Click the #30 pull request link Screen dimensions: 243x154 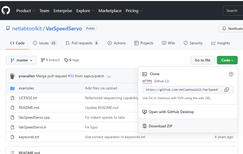71,76
